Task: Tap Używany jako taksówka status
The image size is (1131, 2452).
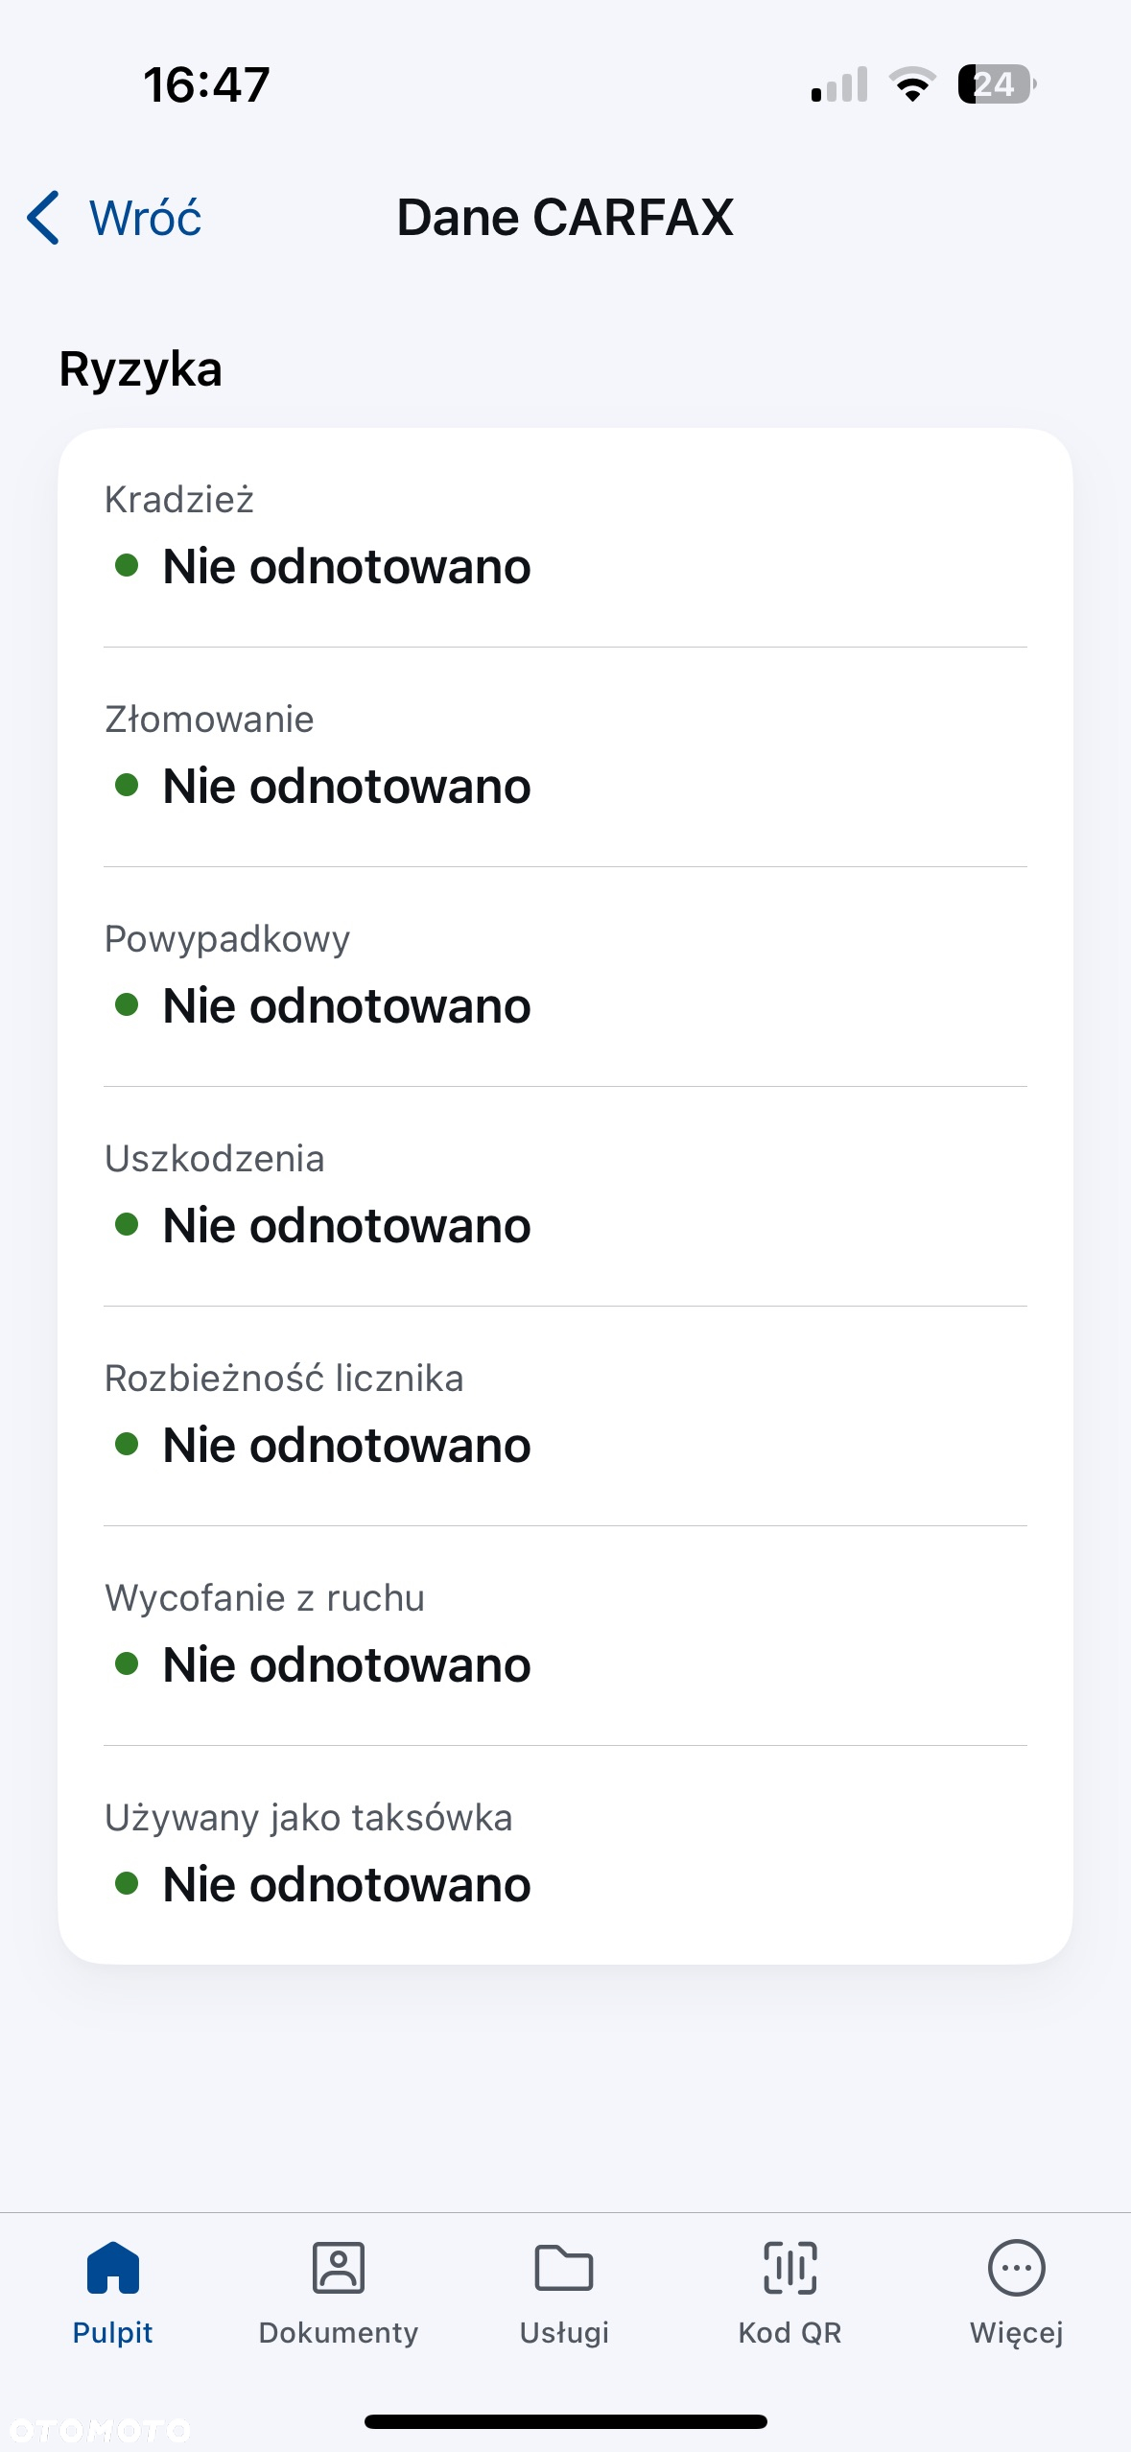Action: [346, 1884]
